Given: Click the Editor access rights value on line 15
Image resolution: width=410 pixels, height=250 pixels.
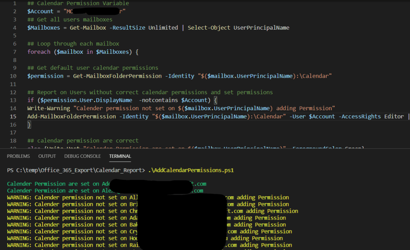Looking at the screenshot, I should (394, 117).
